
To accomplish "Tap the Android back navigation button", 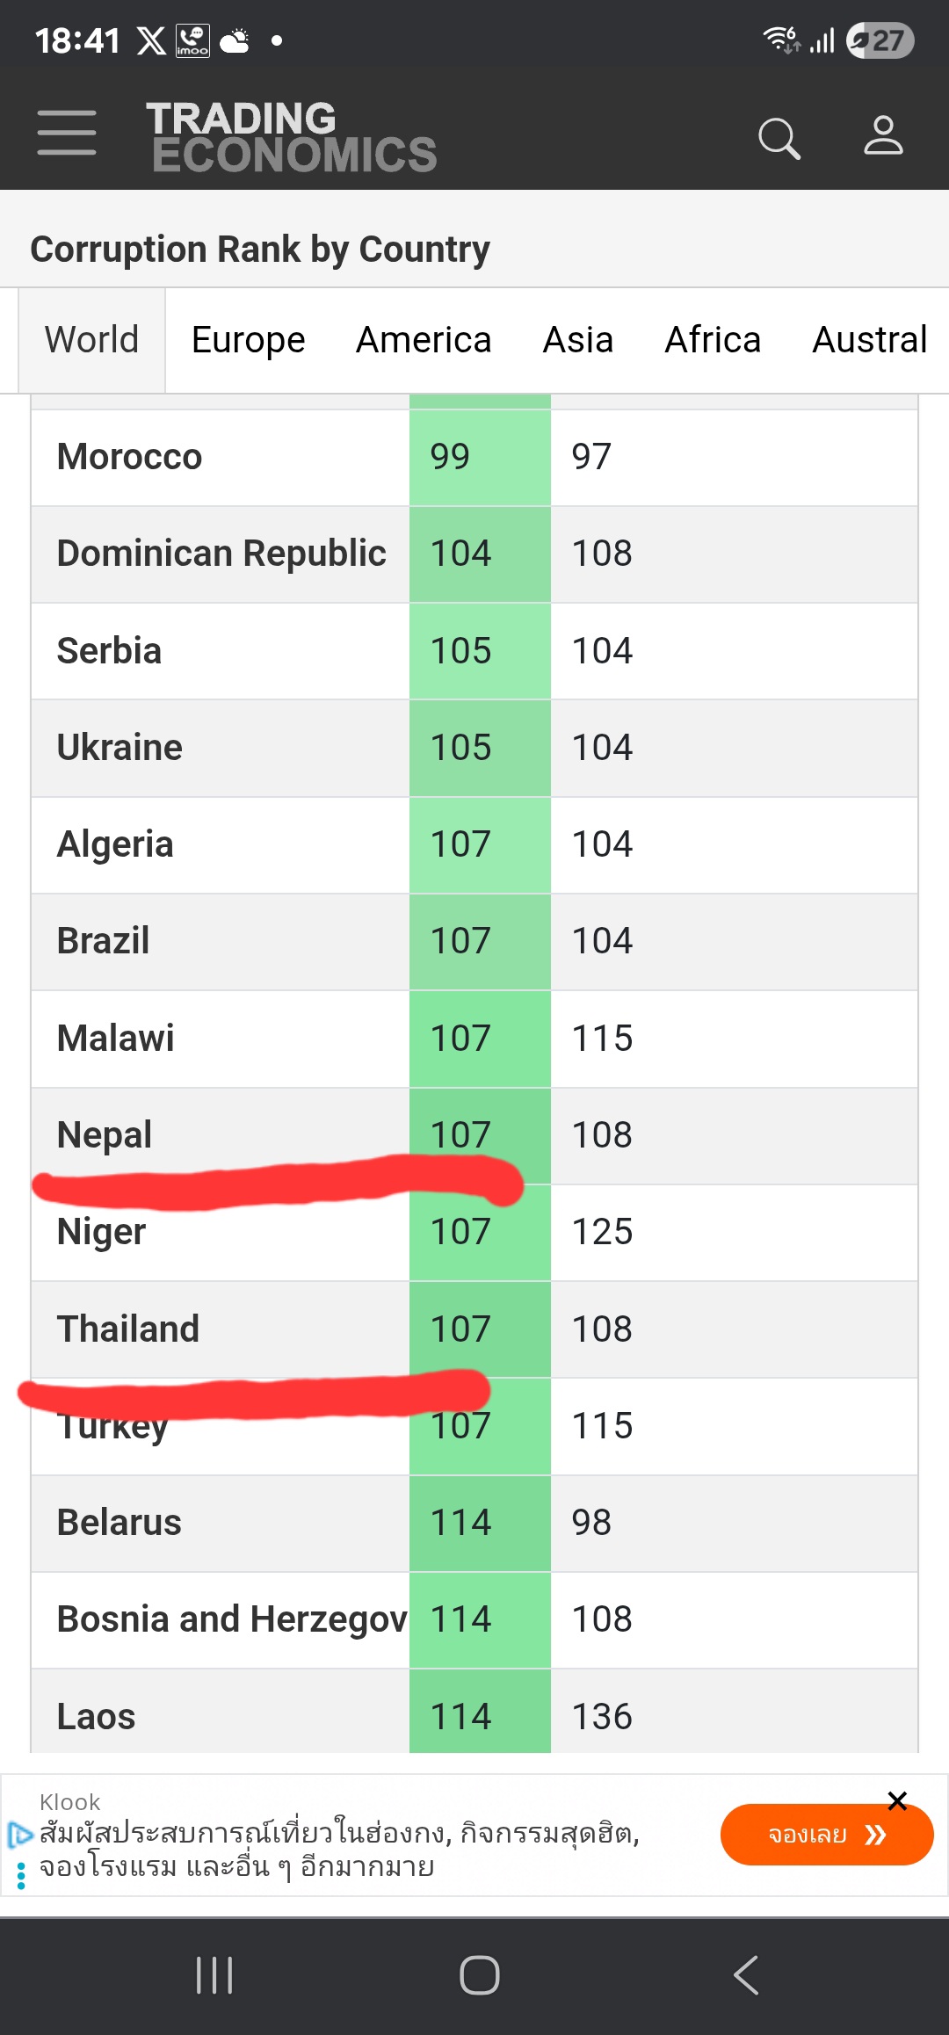I will pos(746,1975).
